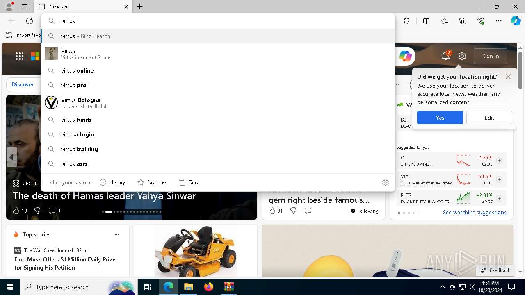Open Top stories more options ellipsis
The height and width of the screenshot is (295, 525).
click(117, 234)
